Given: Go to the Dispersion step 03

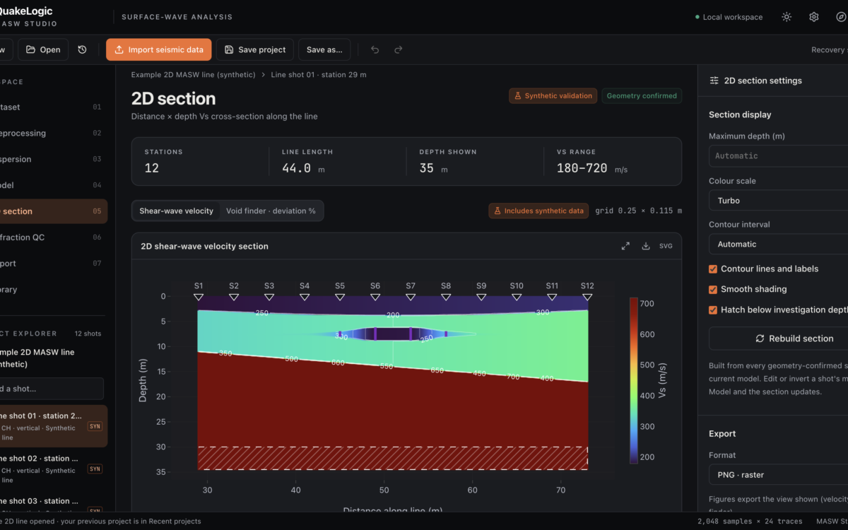Looking at the screenshot, I should [x=54, y=159].
